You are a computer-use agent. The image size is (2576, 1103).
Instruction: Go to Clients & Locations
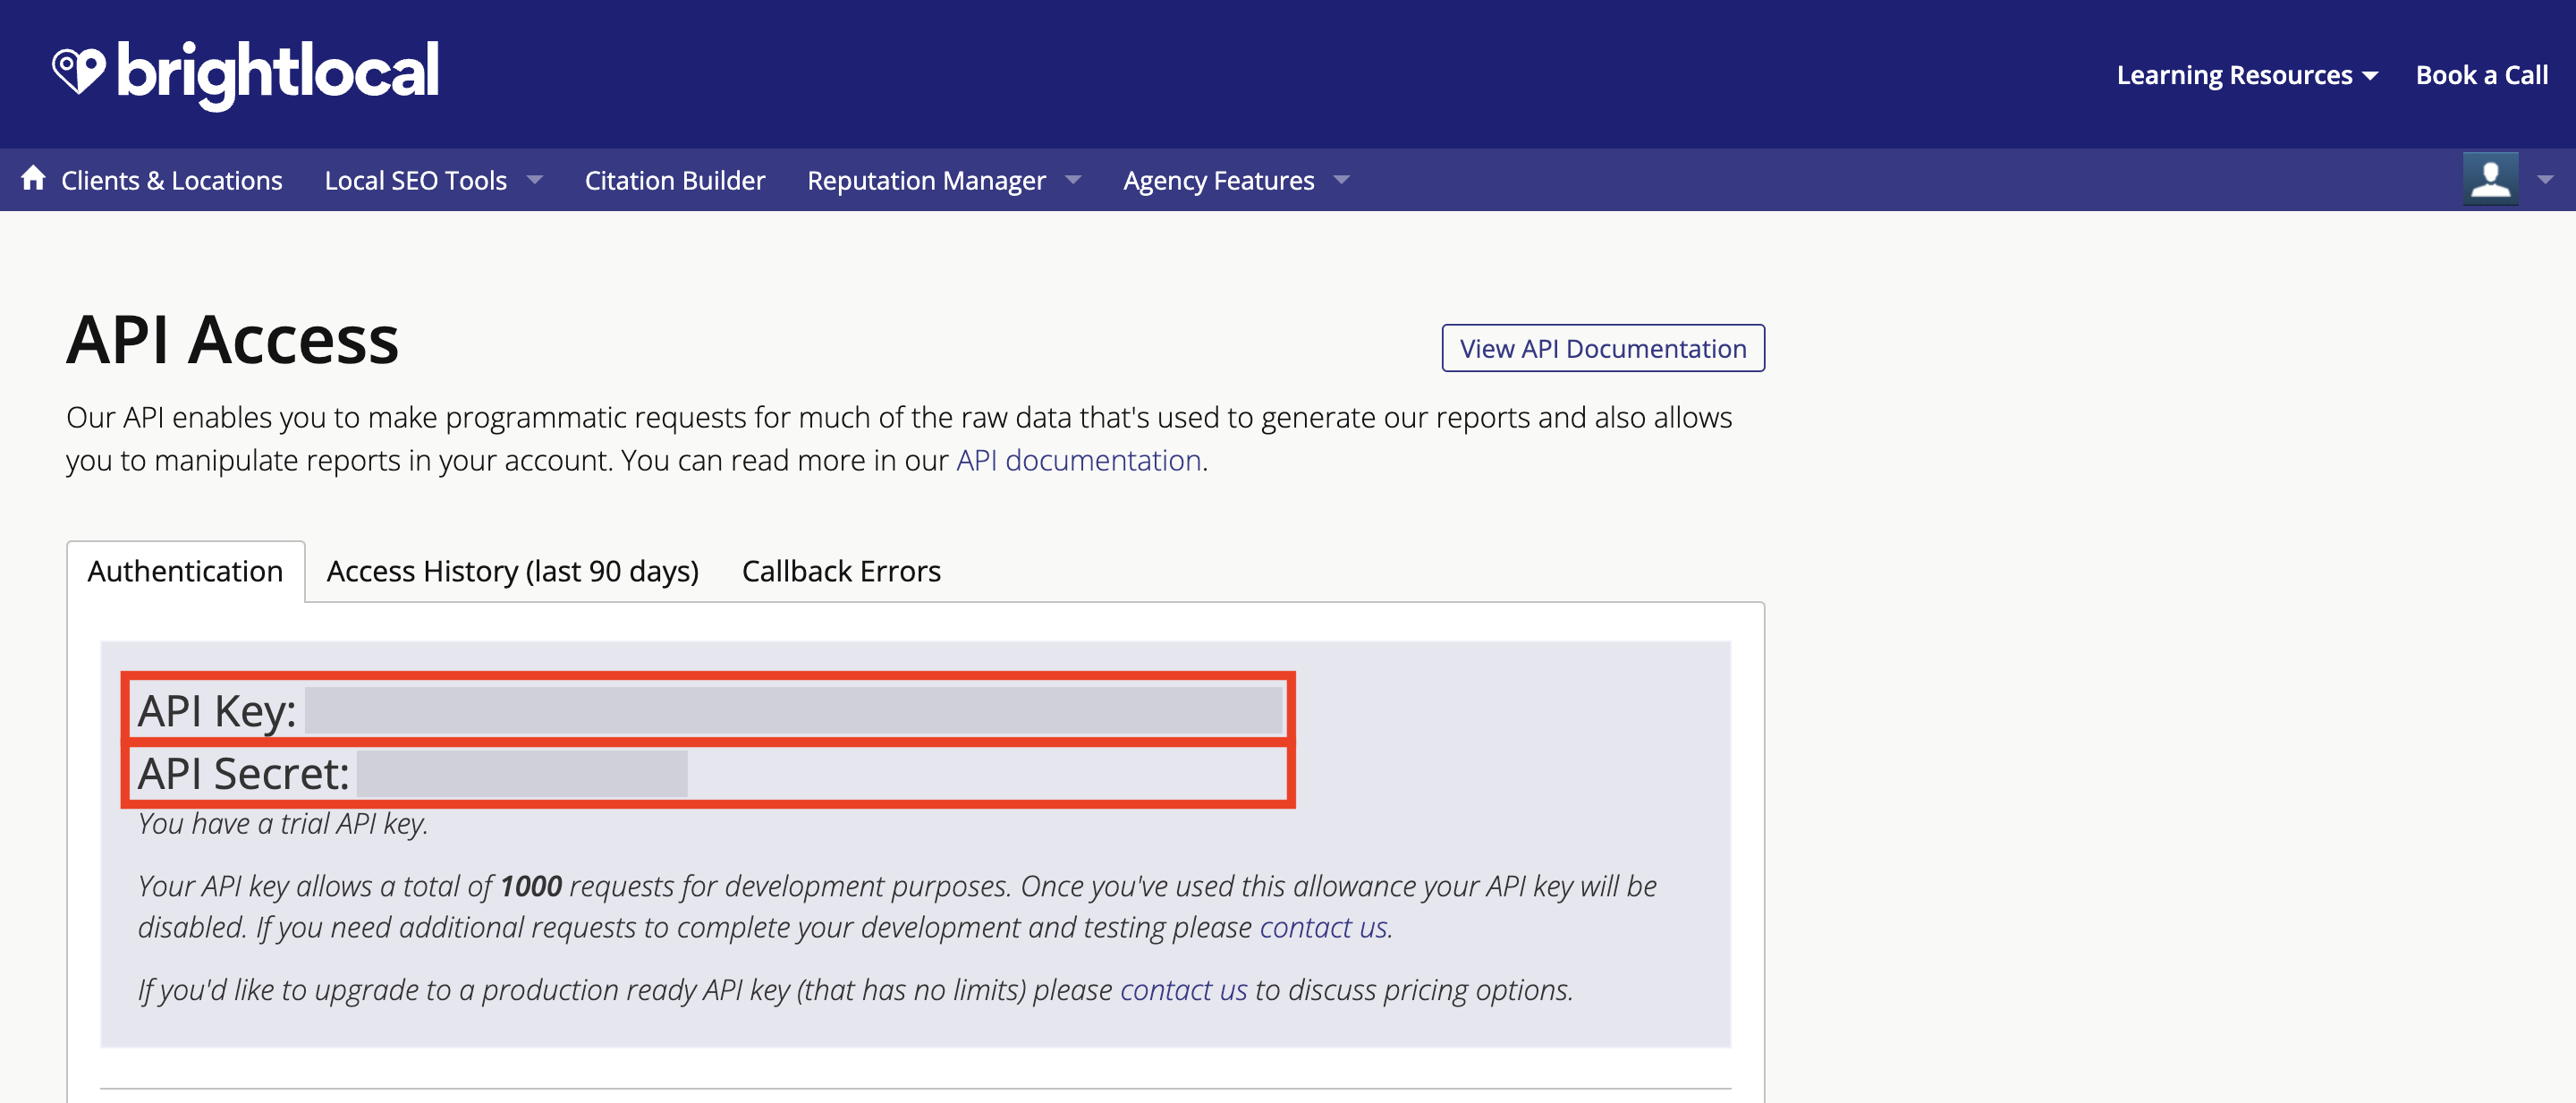(x=171, y=180)
